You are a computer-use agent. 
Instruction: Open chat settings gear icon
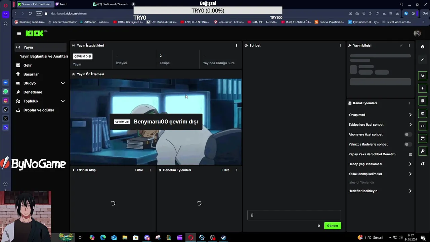tap(319, 226)
